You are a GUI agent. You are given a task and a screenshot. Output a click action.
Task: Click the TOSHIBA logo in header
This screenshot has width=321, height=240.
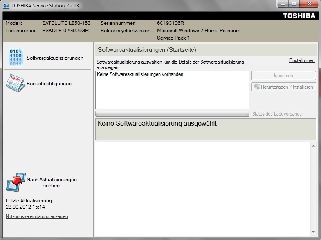click(299, 16)
